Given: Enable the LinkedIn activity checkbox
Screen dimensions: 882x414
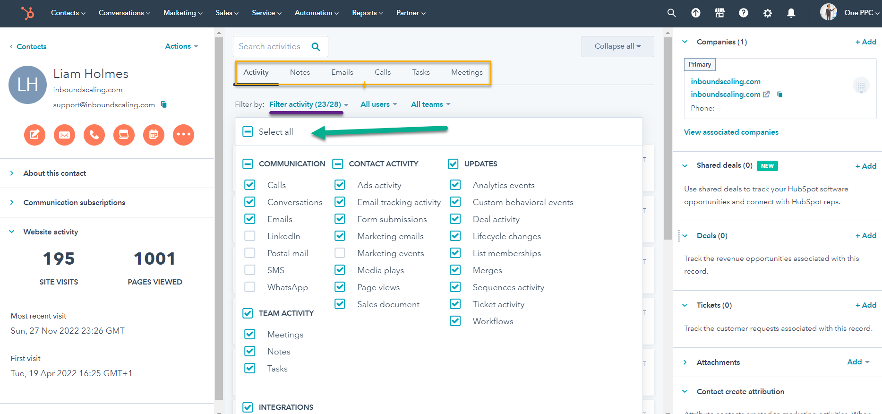Looking at the screenshot, I should coord(250,236).
